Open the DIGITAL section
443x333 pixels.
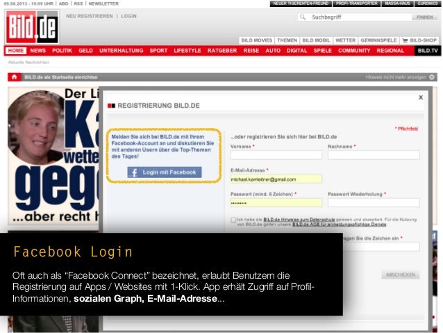pyautogui.click(x=296, y=51)
